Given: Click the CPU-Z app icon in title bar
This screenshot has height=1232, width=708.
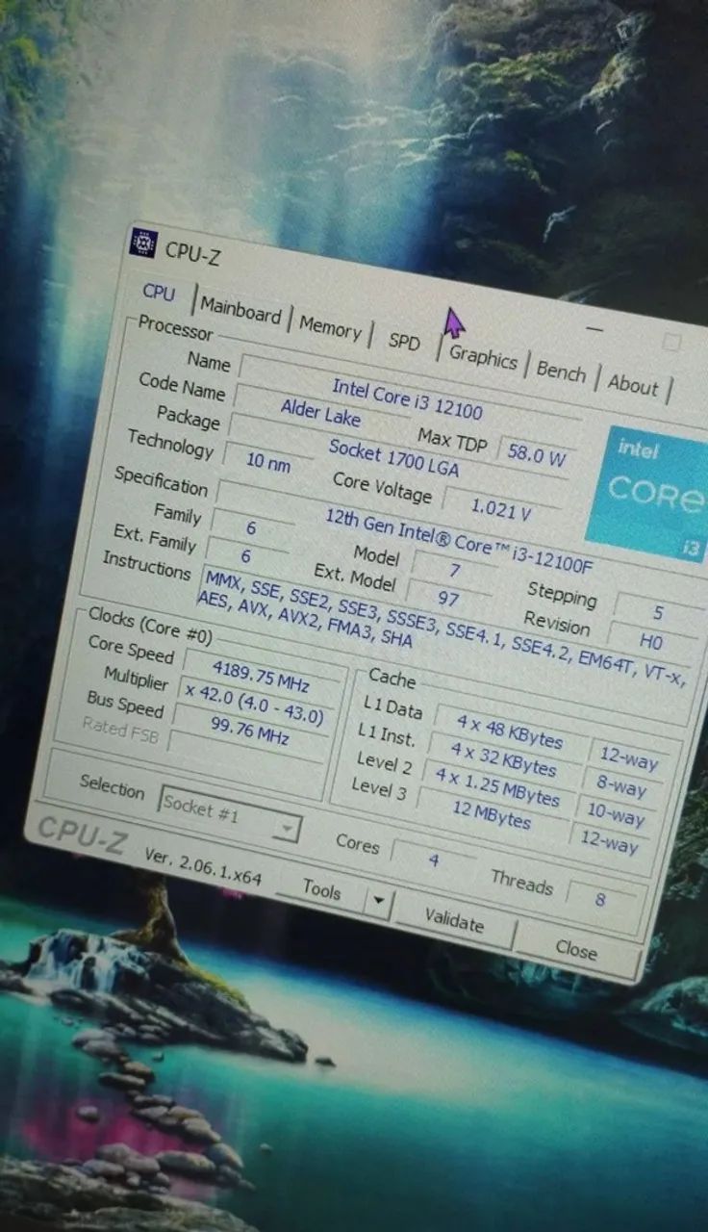Looking at the screenshot, I should click(143, 244).
